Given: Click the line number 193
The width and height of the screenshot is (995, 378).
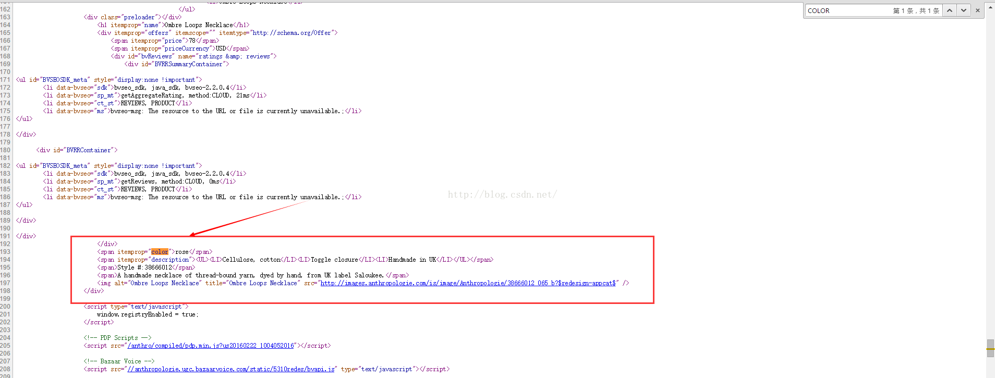Looking at the screenshot, I should point(5,252).
